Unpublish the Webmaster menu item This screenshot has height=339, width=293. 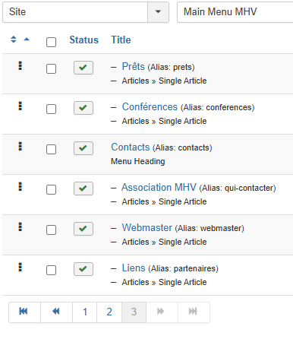coord(83,229)
